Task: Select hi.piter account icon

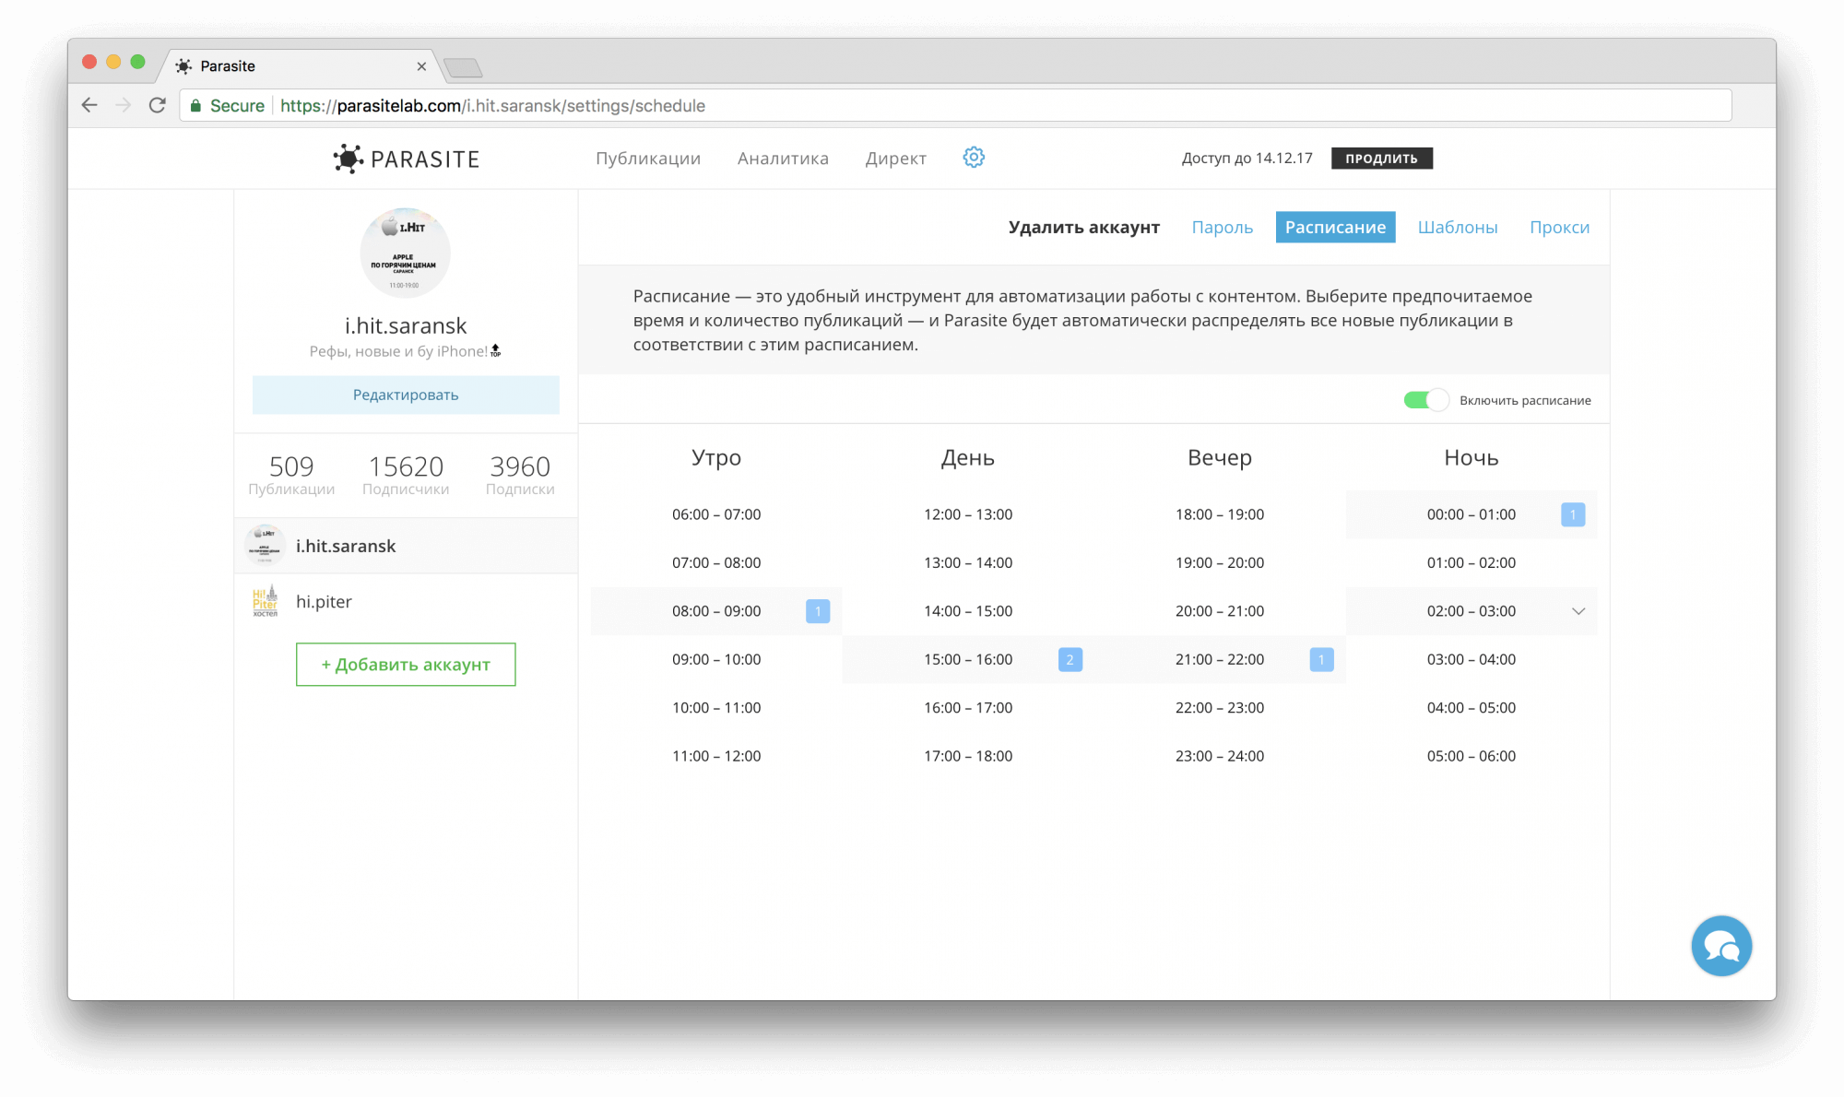Action: [266, 602]
